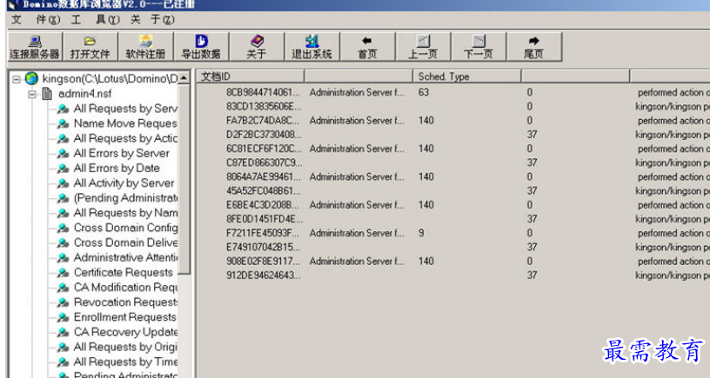Select CA Recovery Updates view
Screen dimensions: 710x378
pos(125,332)
